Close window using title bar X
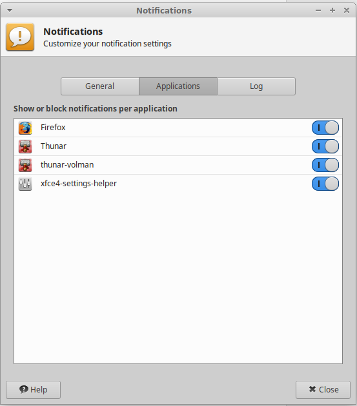The height and width of the screenshot is (406, 357). (x=347, y=10)
